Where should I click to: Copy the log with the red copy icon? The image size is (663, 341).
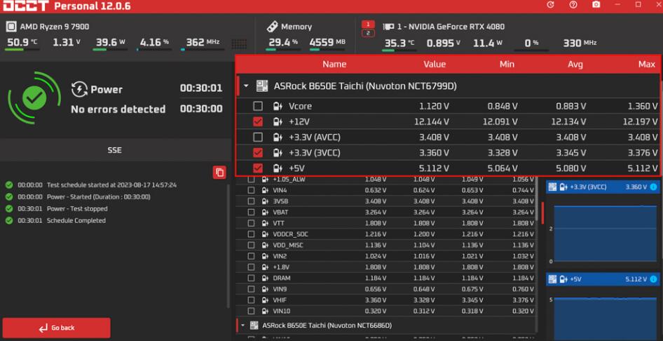pyautogui.click(x=219, y=172)
